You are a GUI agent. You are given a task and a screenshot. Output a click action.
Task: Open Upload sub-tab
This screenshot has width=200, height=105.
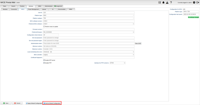(x=44, y=9)
